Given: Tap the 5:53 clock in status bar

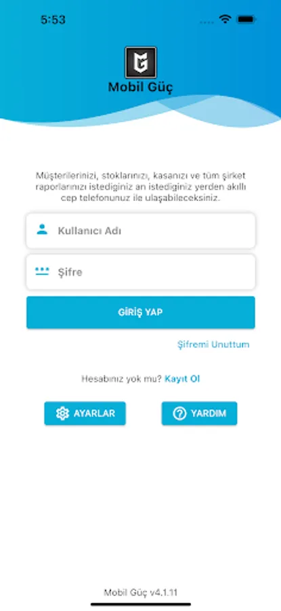Looking at the screenshot, I should tap(53, 20).
